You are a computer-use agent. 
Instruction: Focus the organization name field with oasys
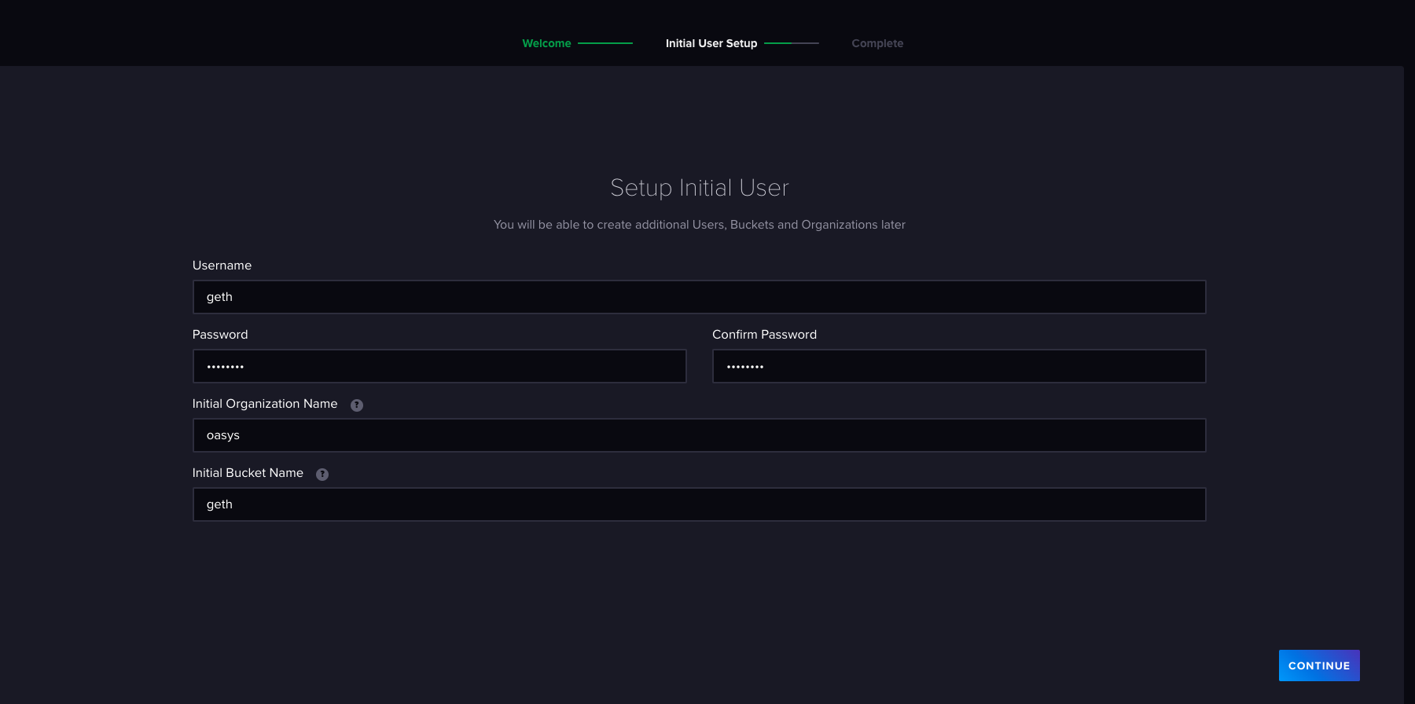699,435
